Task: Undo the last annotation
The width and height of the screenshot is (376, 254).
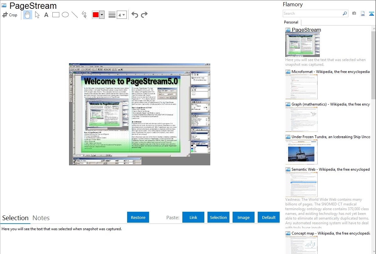Action: tap(135, 15)
